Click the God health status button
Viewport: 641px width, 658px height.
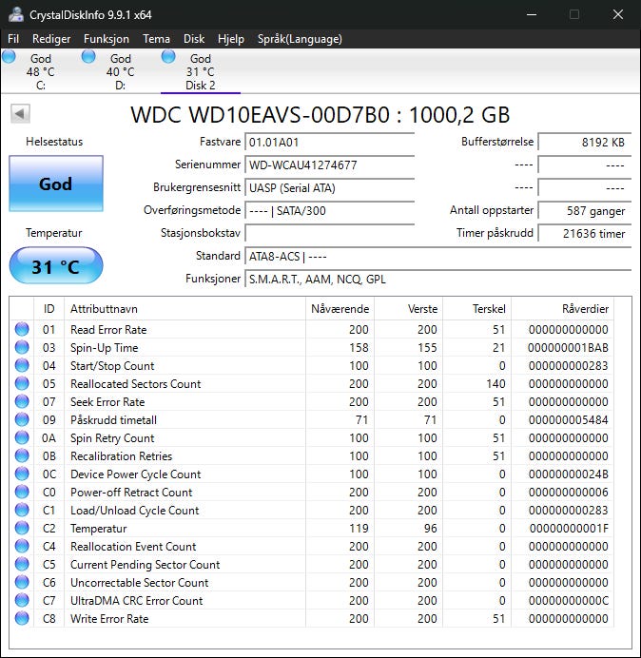(56, 184)
